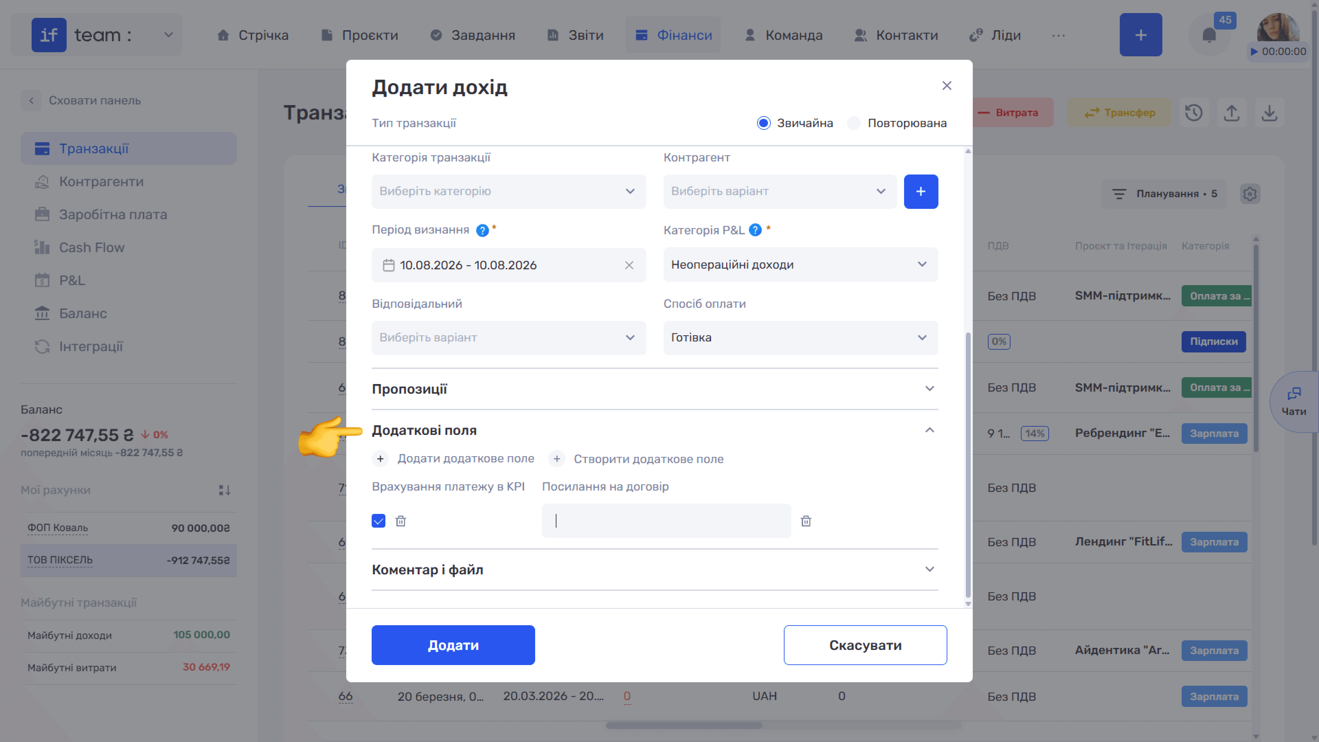Select Звичайна transaction type
Screen dimensions: 1319x742
(764, 123)
